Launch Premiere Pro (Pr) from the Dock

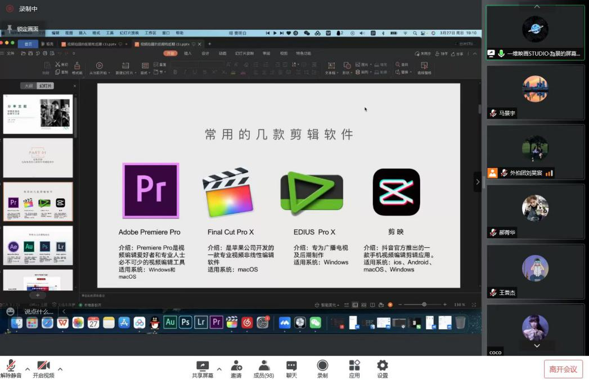(217, 322)
